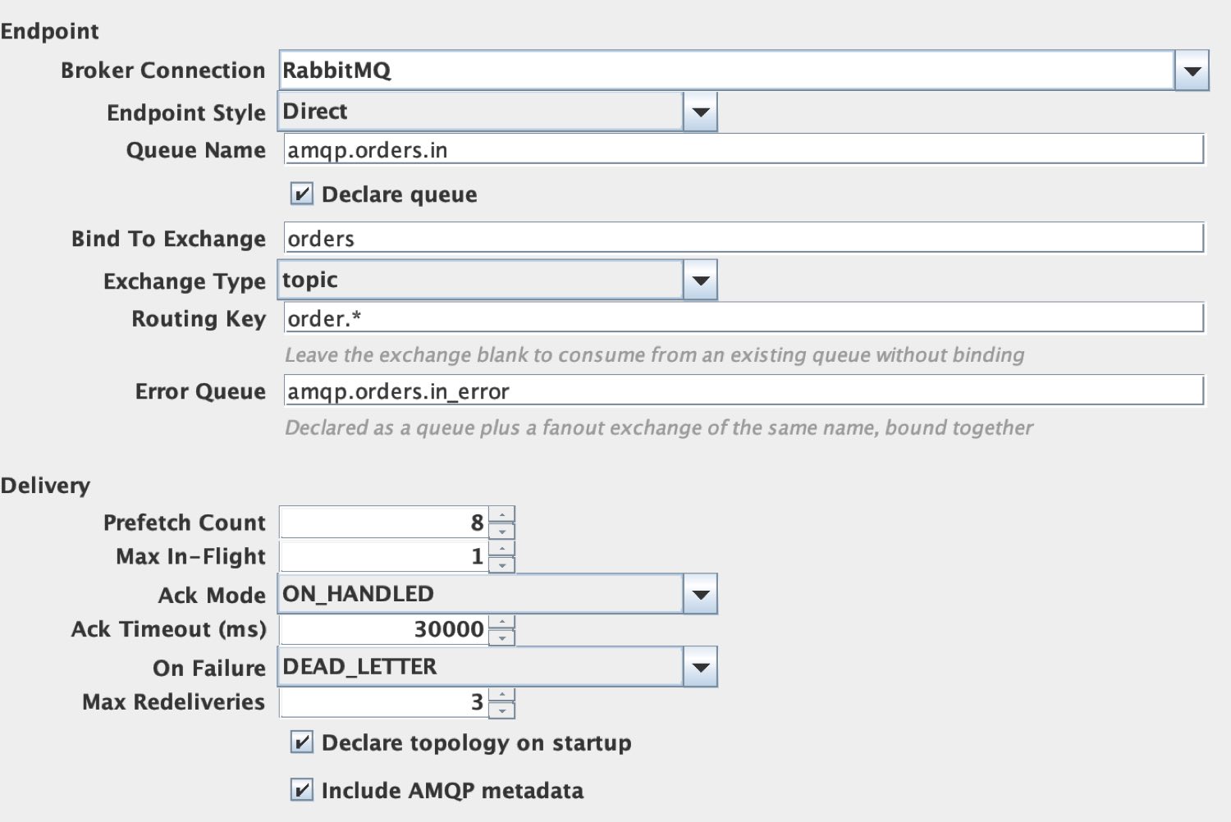Increase Ack Timeout with up arrow
Image resolution: width=1231 pixels, height=822 pixels.
(x=501, y=621)
